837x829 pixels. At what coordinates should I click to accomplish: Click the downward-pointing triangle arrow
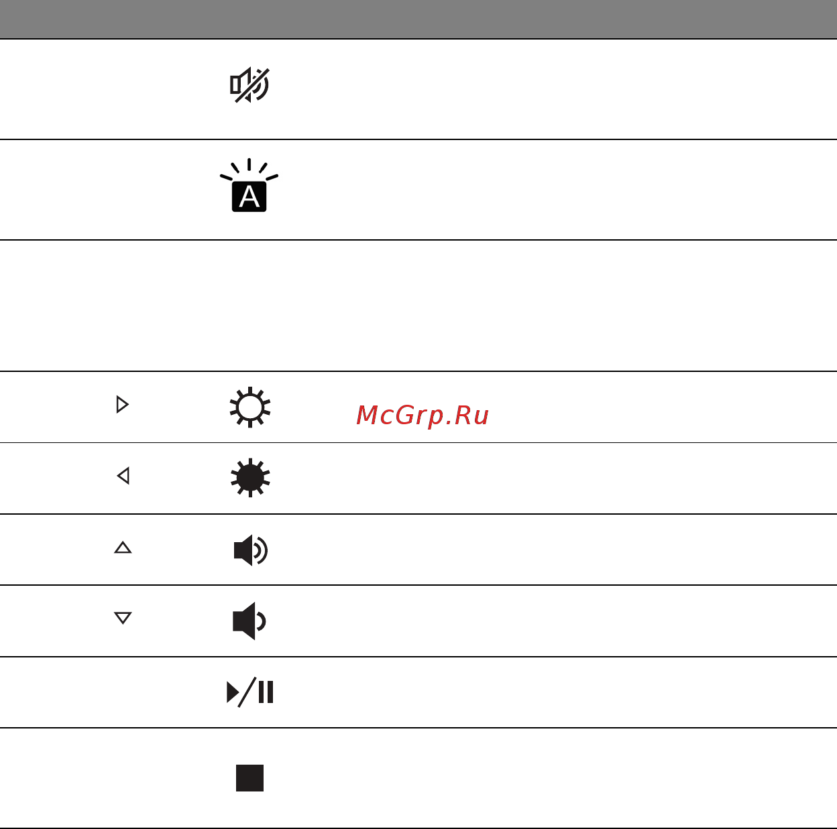pyautogui.click(x=123, y=618)
